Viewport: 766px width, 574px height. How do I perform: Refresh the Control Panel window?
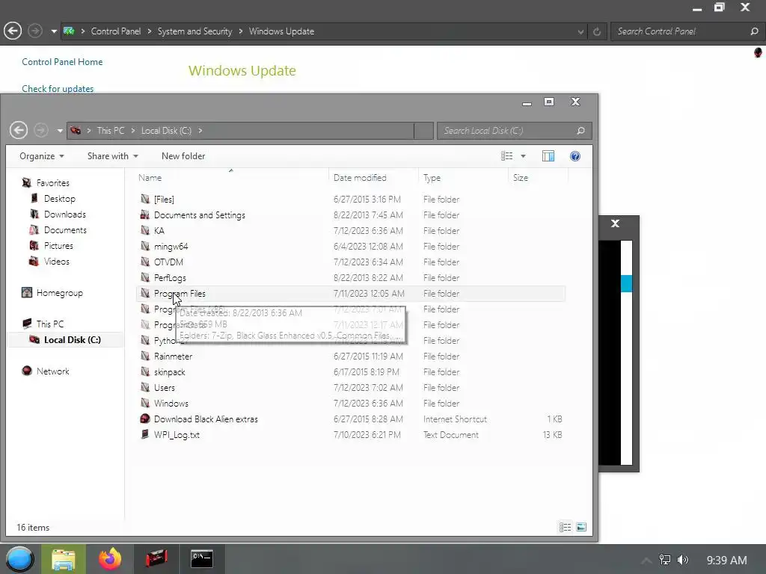click(x=596, y=31)
